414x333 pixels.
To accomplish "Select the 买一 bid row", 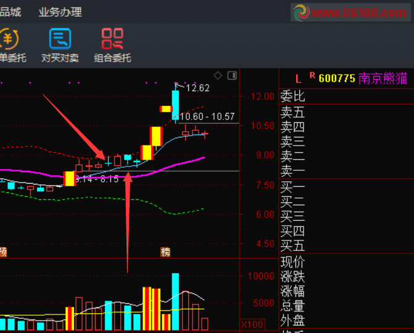I will (x=293, y=186).
